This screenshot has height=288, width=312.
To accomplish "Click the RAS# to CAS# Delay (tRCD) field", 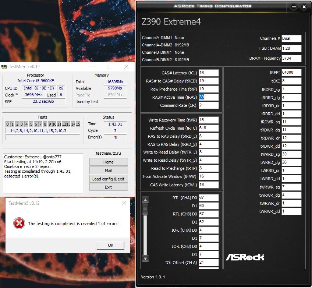I will (209, 81).
